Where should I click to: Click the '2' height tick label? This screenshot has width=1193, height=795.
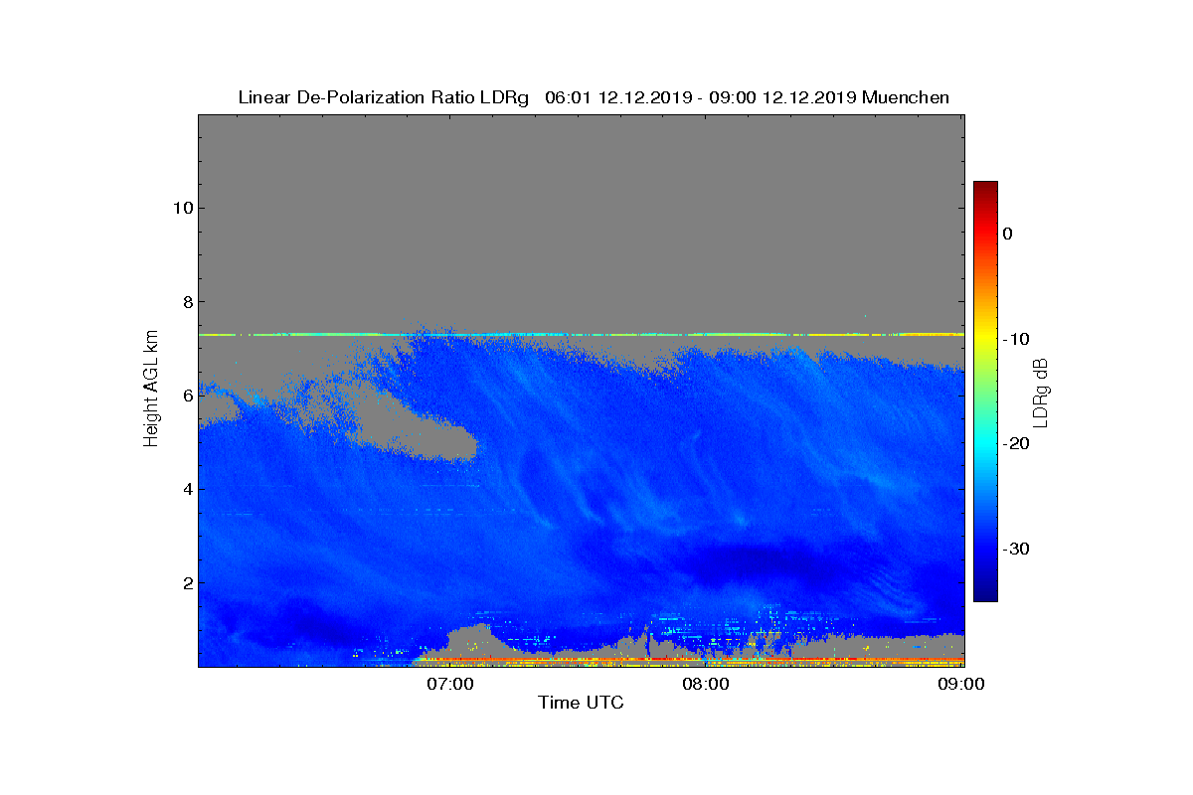click(x=186, y=583)
